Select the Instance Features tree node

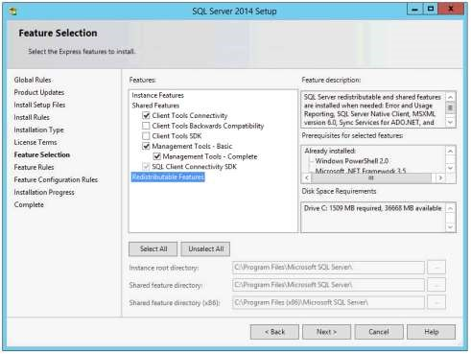tap(158, 95)
